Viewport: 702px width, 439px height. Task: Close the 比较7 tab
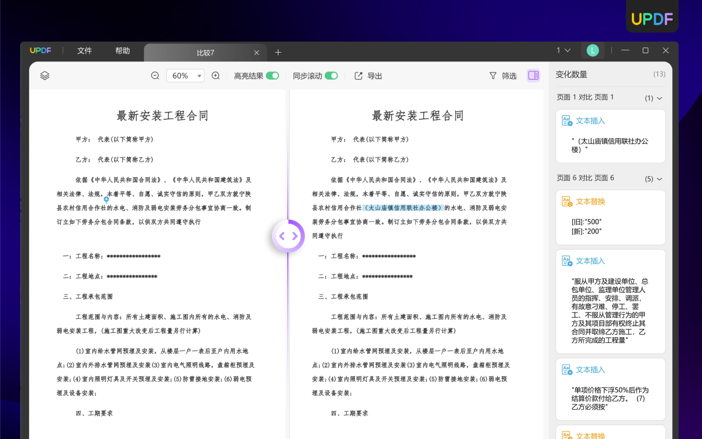coord(256,53)
